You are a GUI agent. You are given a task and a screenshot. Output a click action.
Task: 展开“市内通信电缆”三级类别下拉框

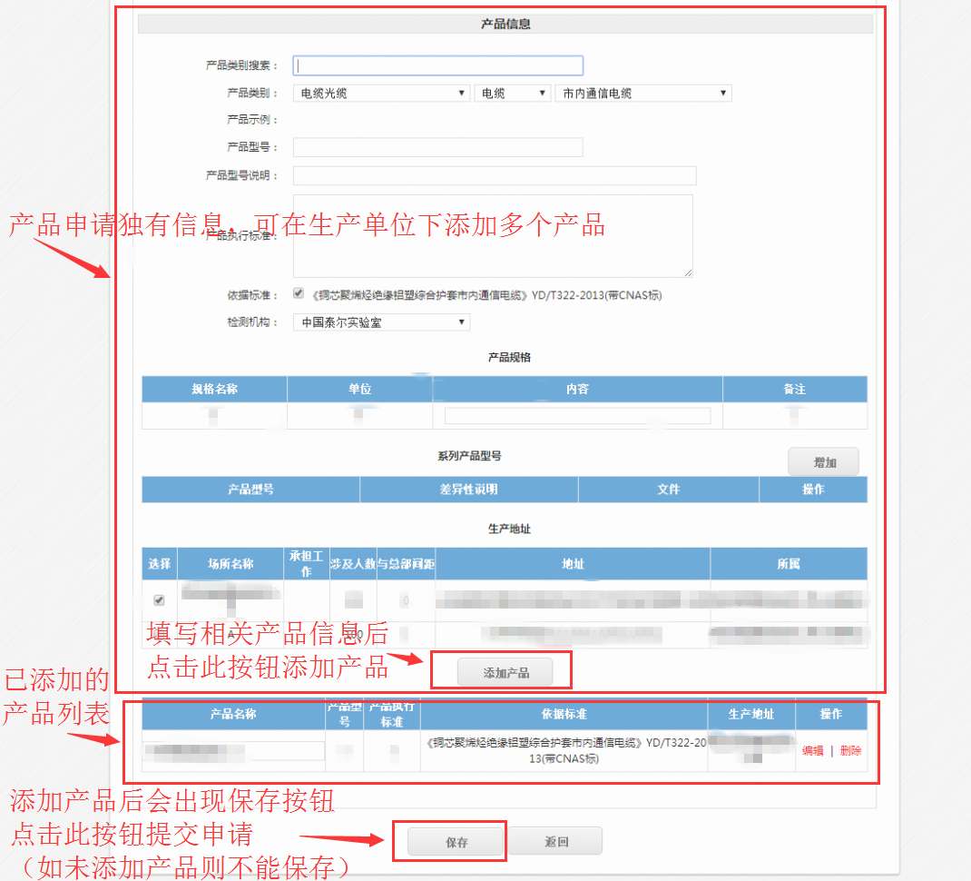(x=643, y=93)
